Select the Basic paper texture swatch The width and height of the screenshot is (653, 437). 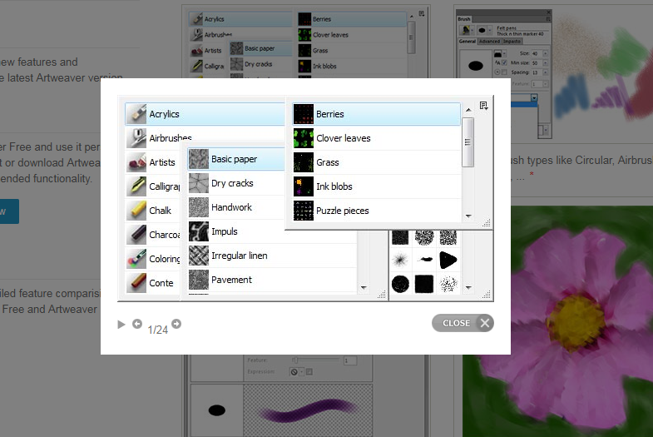pos(199,159)
